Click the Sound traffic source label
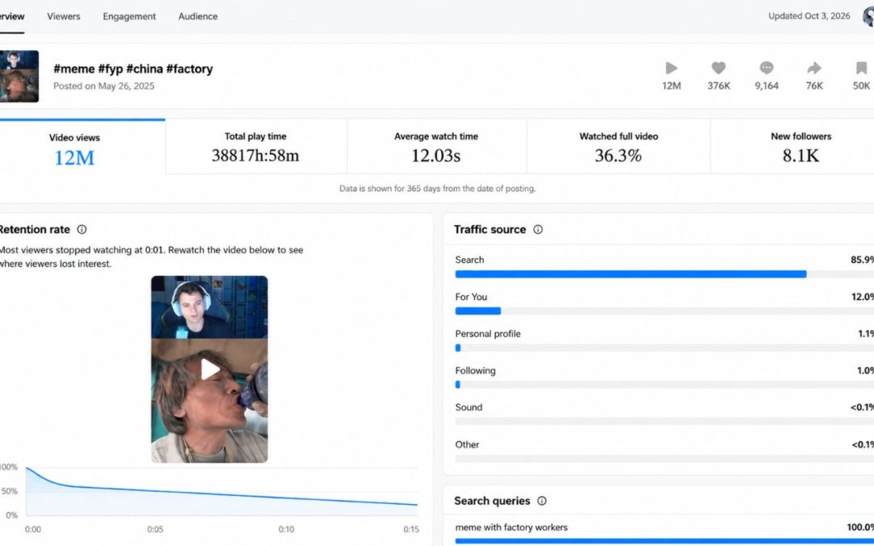Image resolution: width=874 pixels, height=546 pixels. tap(469, 407)
